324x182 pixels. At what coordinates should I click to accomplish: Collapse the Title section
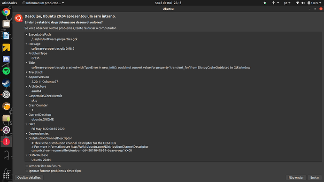pos(26,63)
